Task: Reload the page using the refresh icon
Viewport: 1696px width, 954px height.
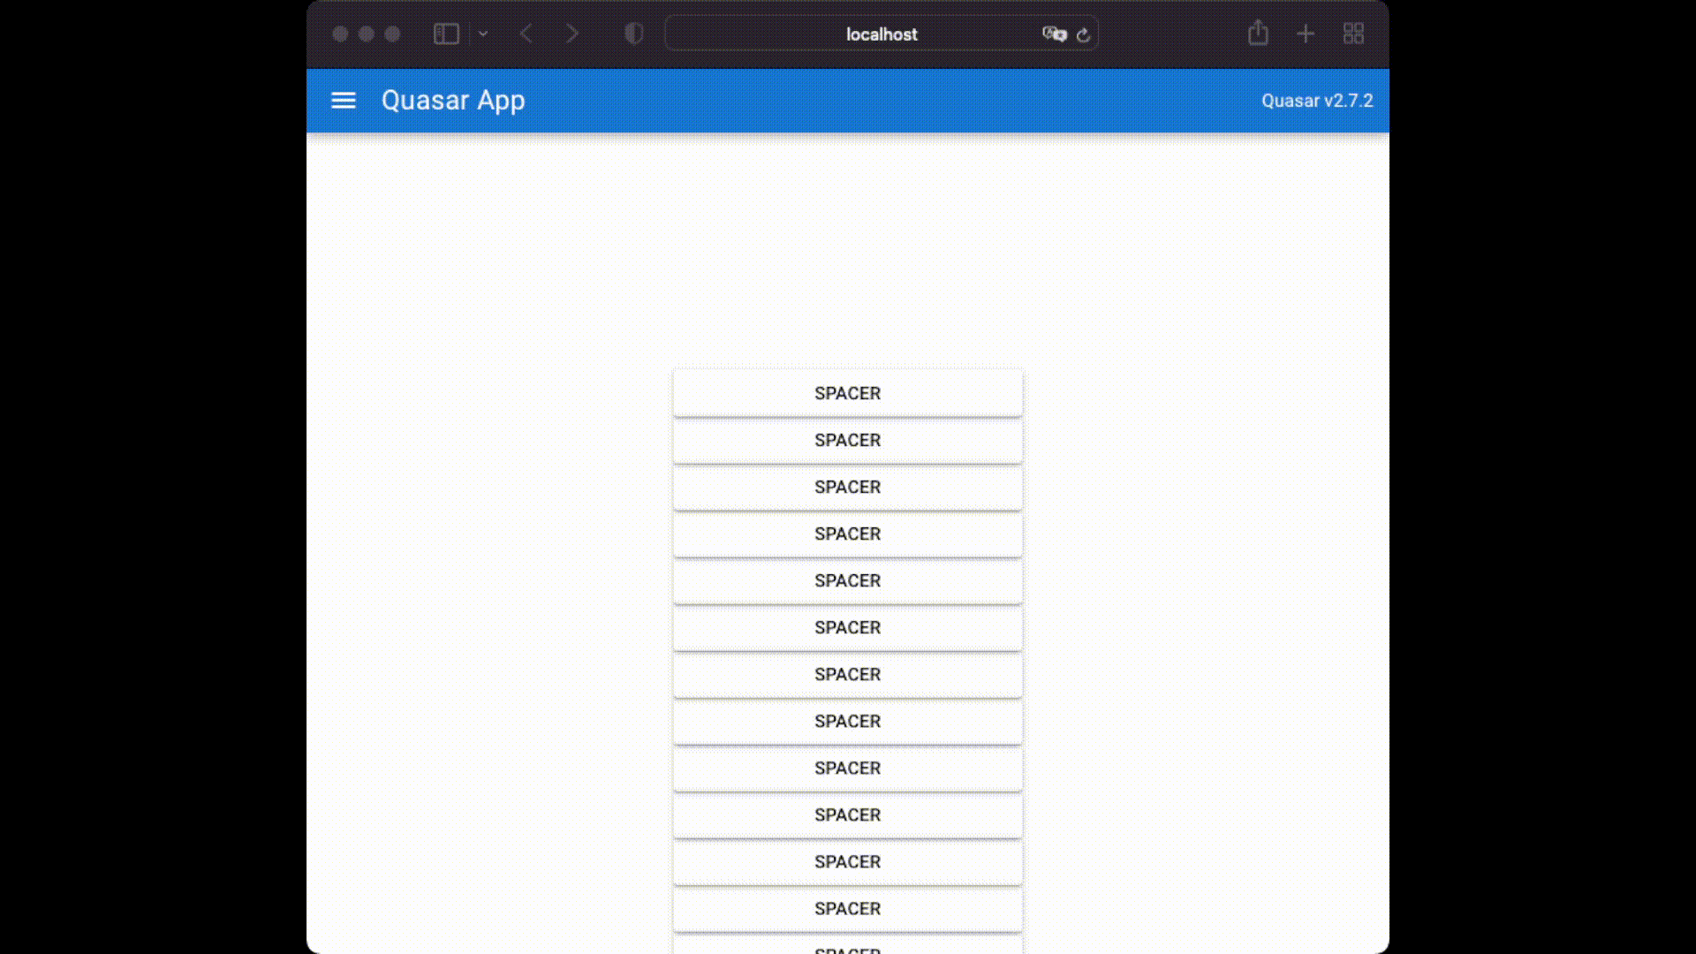Action: click(1085, 34)
